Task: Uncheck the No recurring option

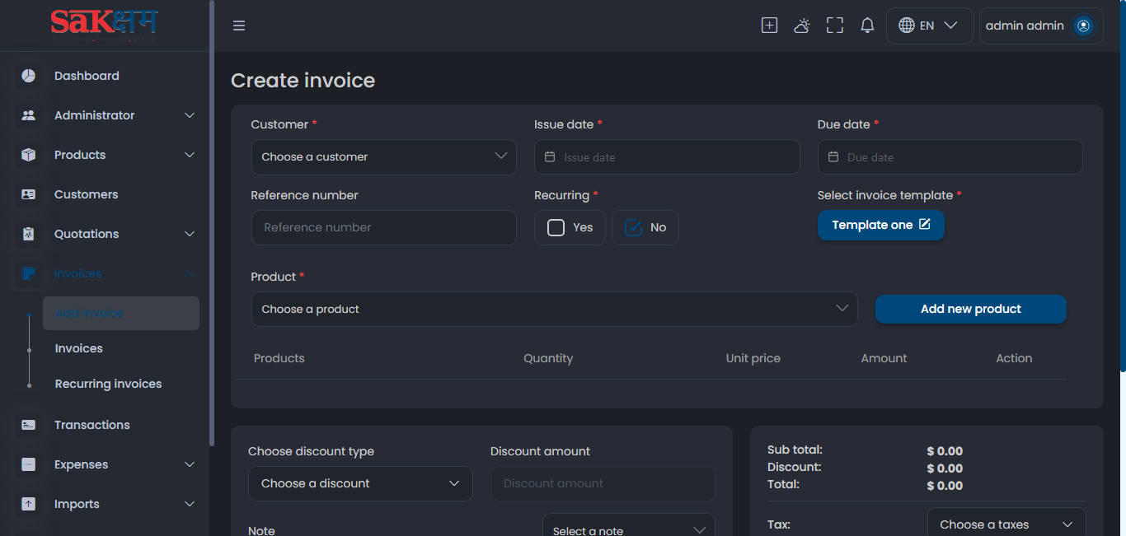Action: [x=634, y=227]
